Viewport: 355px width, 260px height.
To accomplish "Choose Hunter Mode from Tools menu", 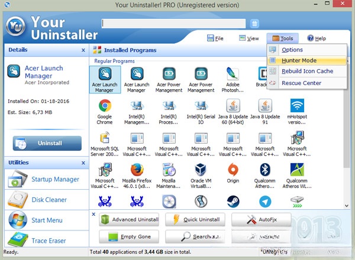I will (x=307, y=60).
